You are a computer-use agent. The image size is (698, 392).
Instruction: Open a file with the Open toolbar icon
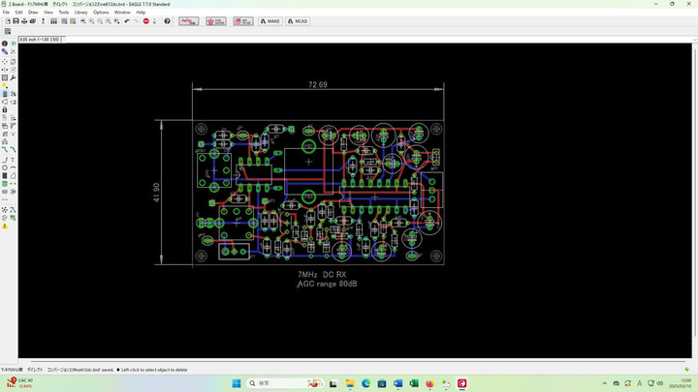[8, 21]
